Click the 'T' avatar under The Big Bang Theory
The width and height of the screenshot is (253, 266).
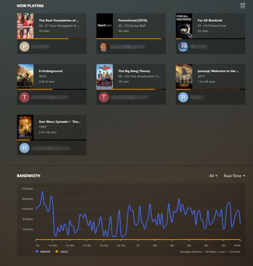[104, 97]
